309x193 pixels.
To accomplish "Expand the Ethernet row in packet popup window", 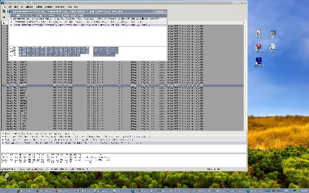I will click(11, 19).
